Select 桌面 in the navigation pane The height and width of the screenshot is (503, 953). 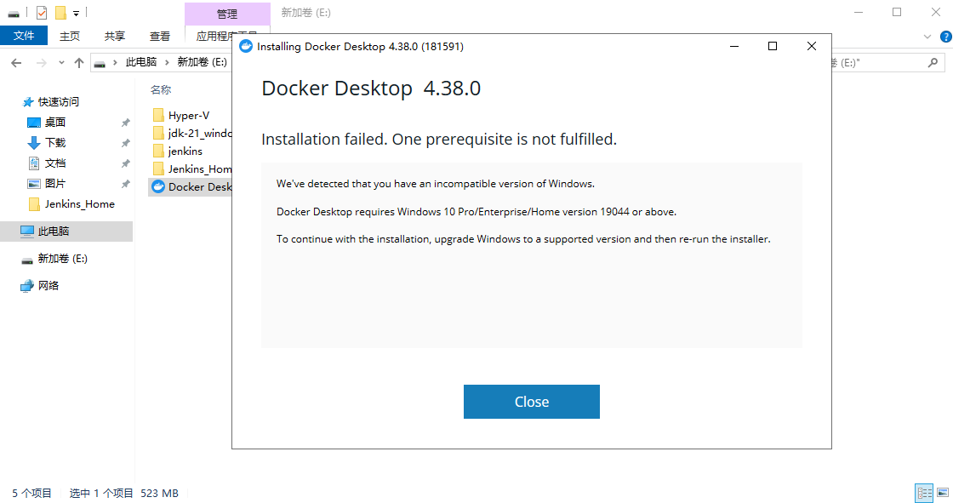(54, 123)
